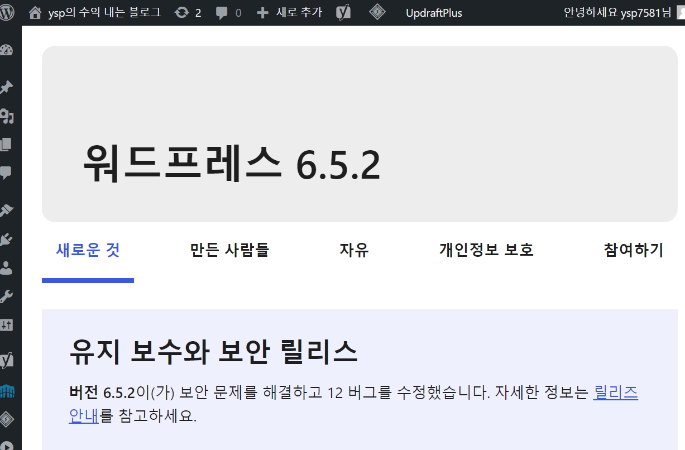This screenshot has height=450, width=685.
Task: Switch to the 새로운 것 tab
Action: click(88, 250)
